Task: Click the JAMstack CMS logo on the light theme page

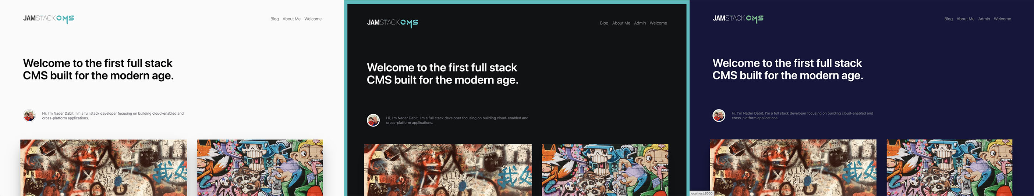Action: coord(49,18)
